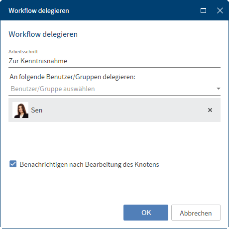
Task: Select the user name Sen
Action: tap(37, 110)
